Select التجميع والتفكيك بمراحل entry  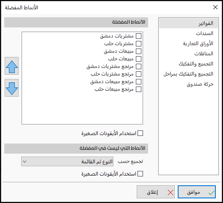point(188,74)
